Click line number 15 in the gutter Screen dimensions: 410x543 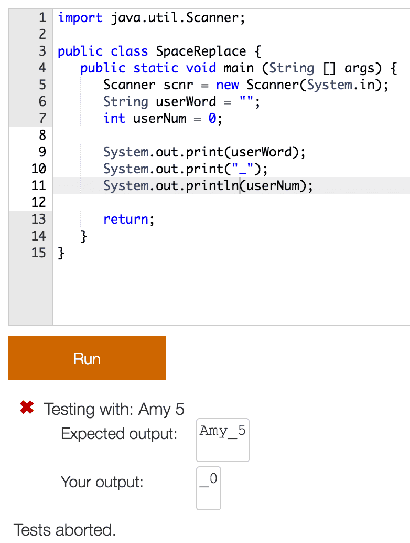pos(38,253)
